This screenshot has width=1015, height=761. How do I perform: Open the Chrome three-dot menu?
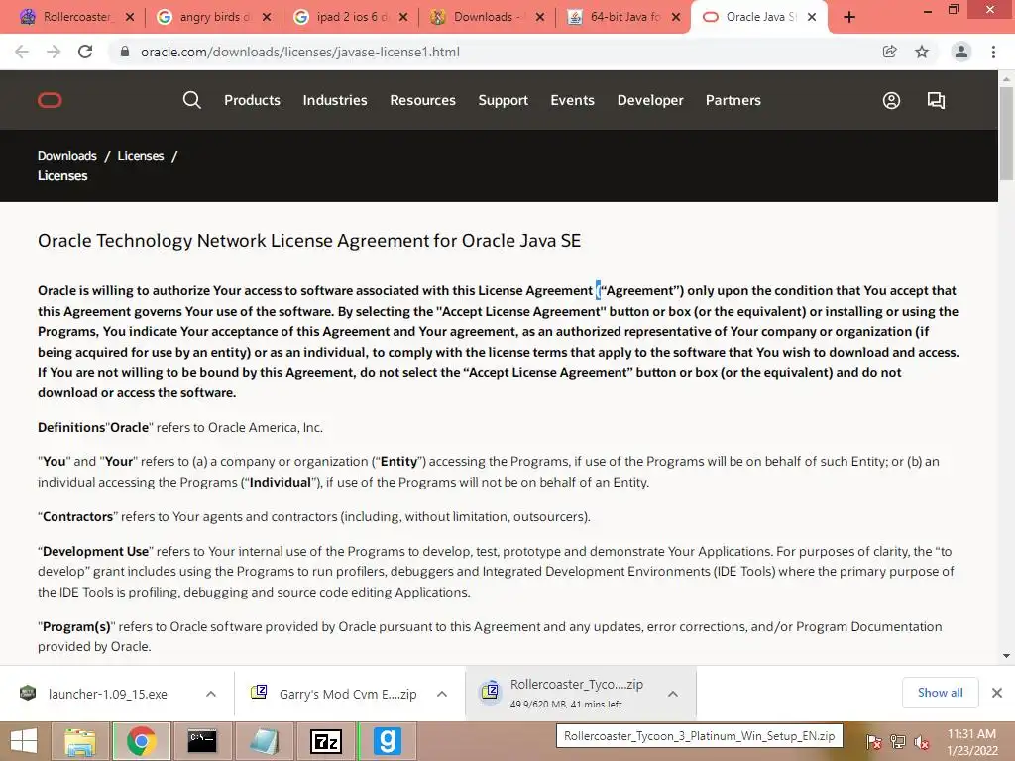coord(993,52)
